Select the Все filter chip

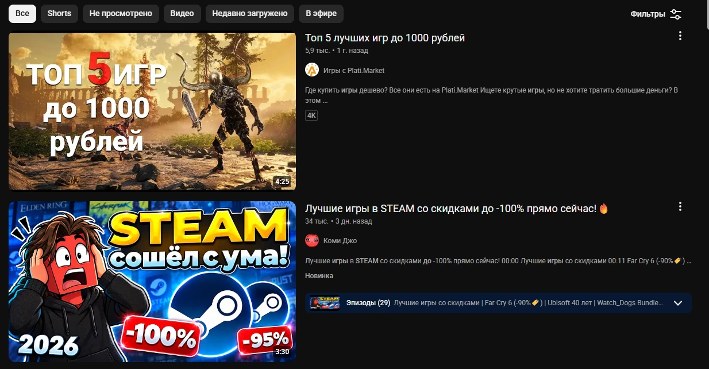[22, 14]
